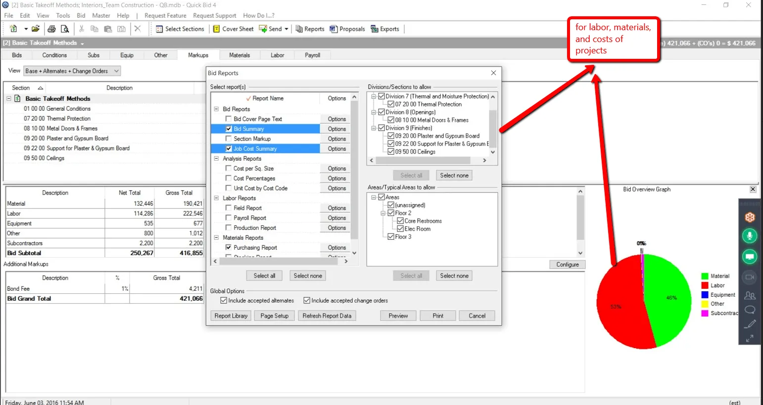This screenshot has width=763, height=405.
Task: Click the Refresh Report Data button
Action: [x=327, y=315]
